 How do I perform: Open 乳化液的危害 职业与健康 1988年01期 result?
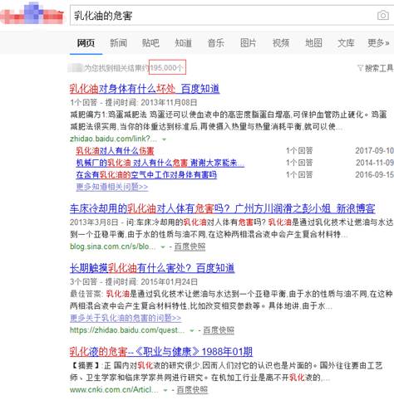(x=161, y=352)
